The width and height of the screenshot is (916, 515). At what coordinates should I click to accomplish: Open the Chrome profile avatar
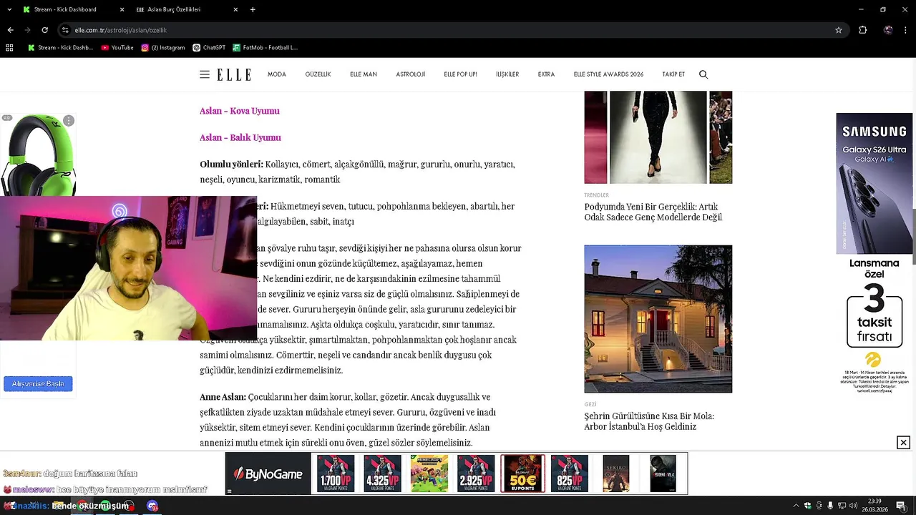pyautogui.click(x=888, y=30)
